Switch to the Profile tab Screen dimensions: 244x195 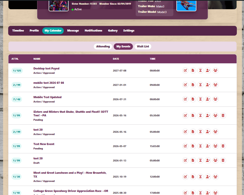pyautogui.click(x=34, y=30)
